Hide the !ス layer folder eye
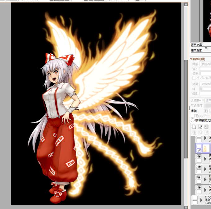The width and height of the screenshot is (211, 209). pos(199,188)
